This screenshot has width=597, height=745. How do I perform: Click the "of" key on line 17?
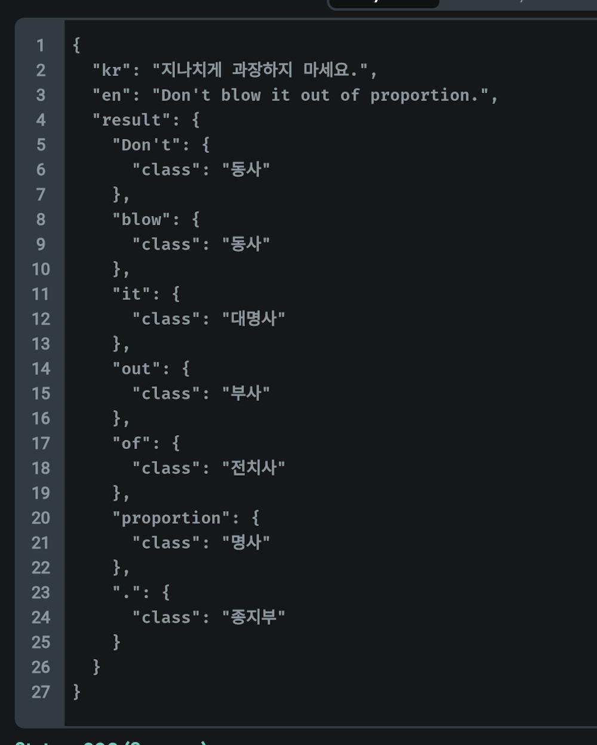(131, 443)
